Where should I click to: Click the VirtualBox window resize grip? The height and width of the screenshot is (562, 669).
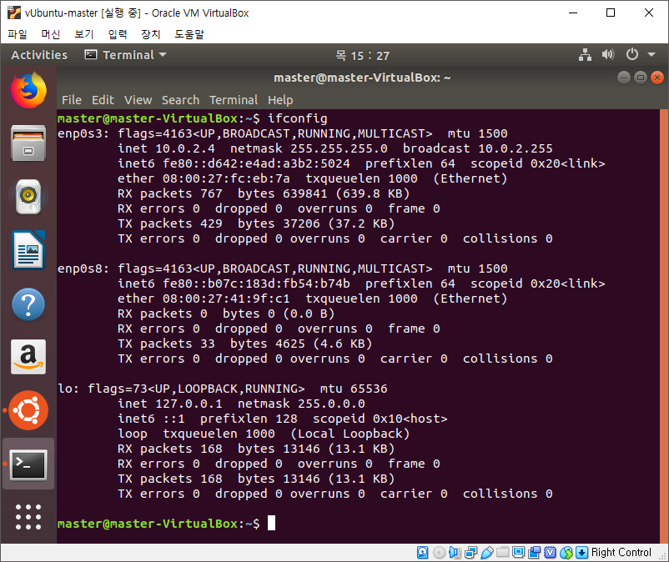click(x=662, y=555)
